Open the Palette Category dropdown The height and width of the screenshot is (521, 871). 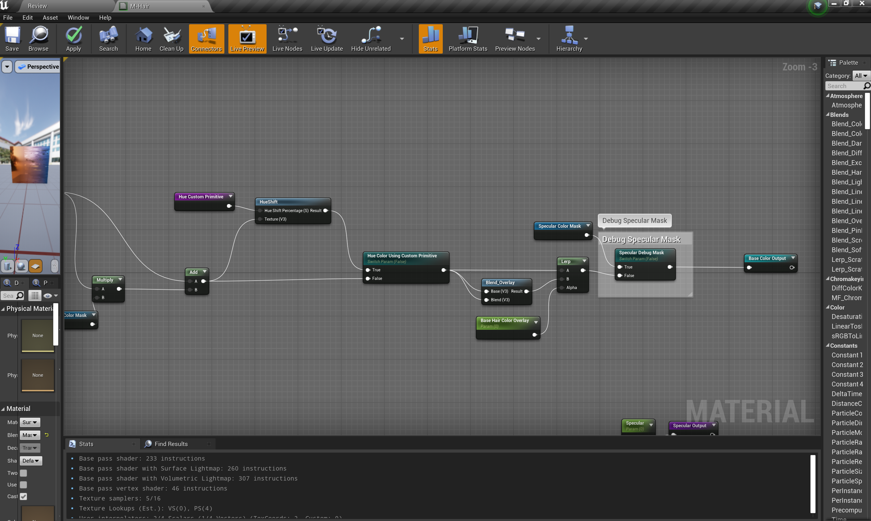point(861,76)
